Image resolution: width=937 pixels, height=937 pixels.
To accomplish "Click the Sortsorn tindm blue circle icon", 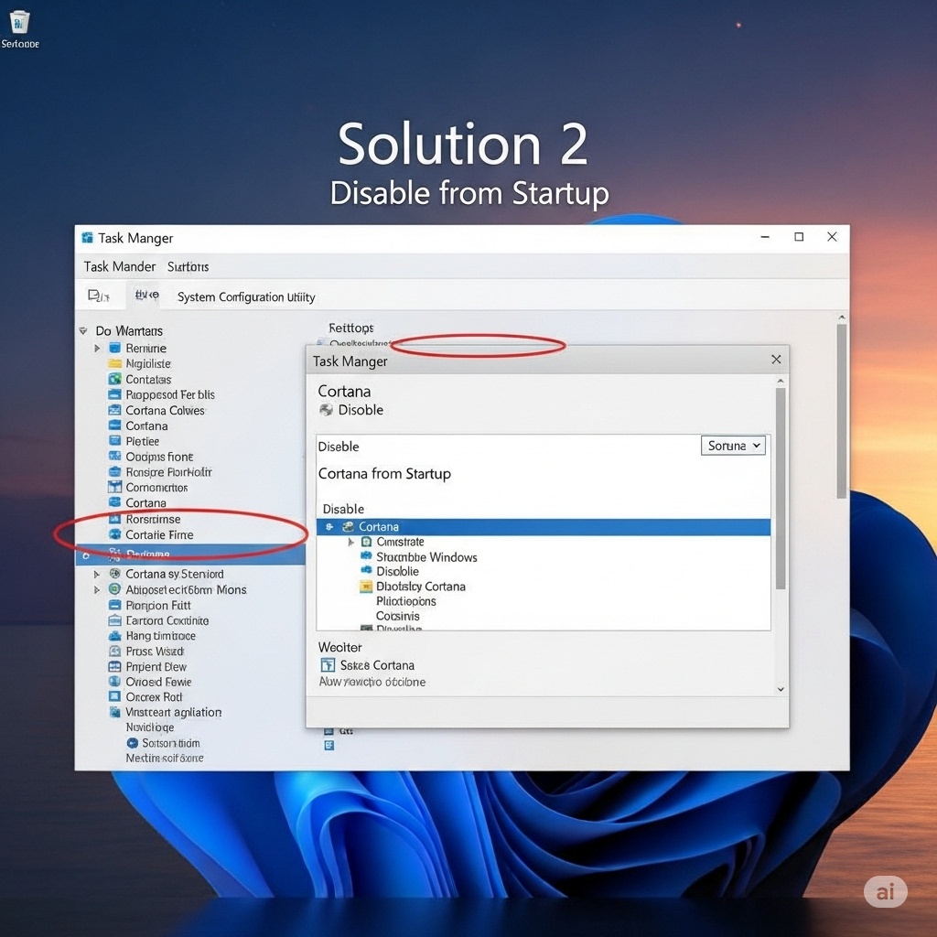I will coord(133,743).
